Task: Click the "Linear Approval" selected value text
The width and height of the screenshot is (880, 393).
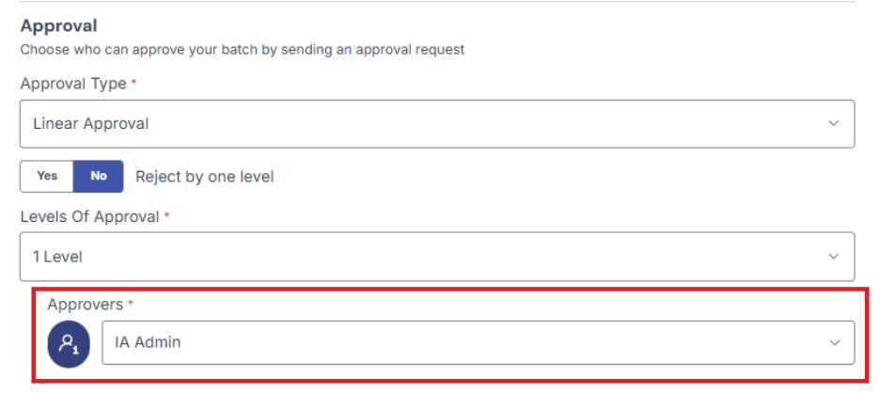Action: 91,123
